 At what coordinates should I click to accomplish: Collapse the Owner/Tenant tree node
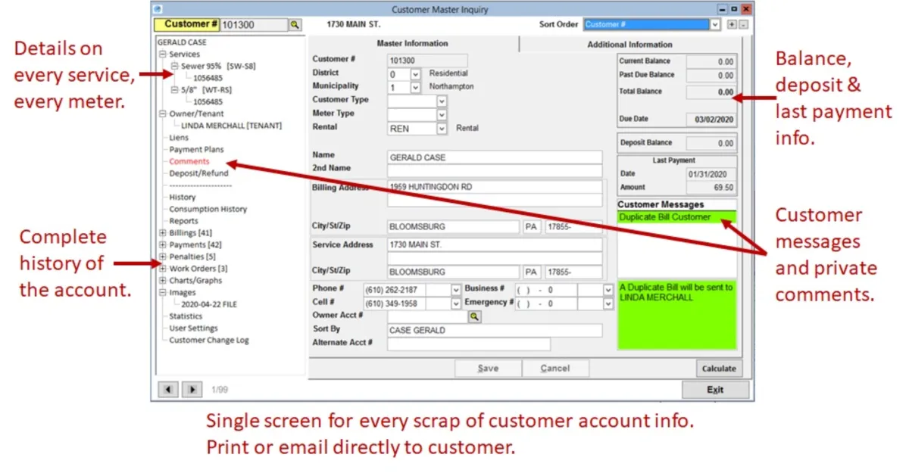click(162, 114)
